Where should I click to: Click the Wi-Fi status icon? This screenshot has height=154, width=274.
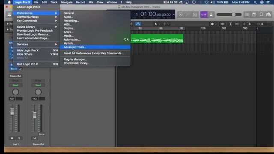click(x=206, y=2)
